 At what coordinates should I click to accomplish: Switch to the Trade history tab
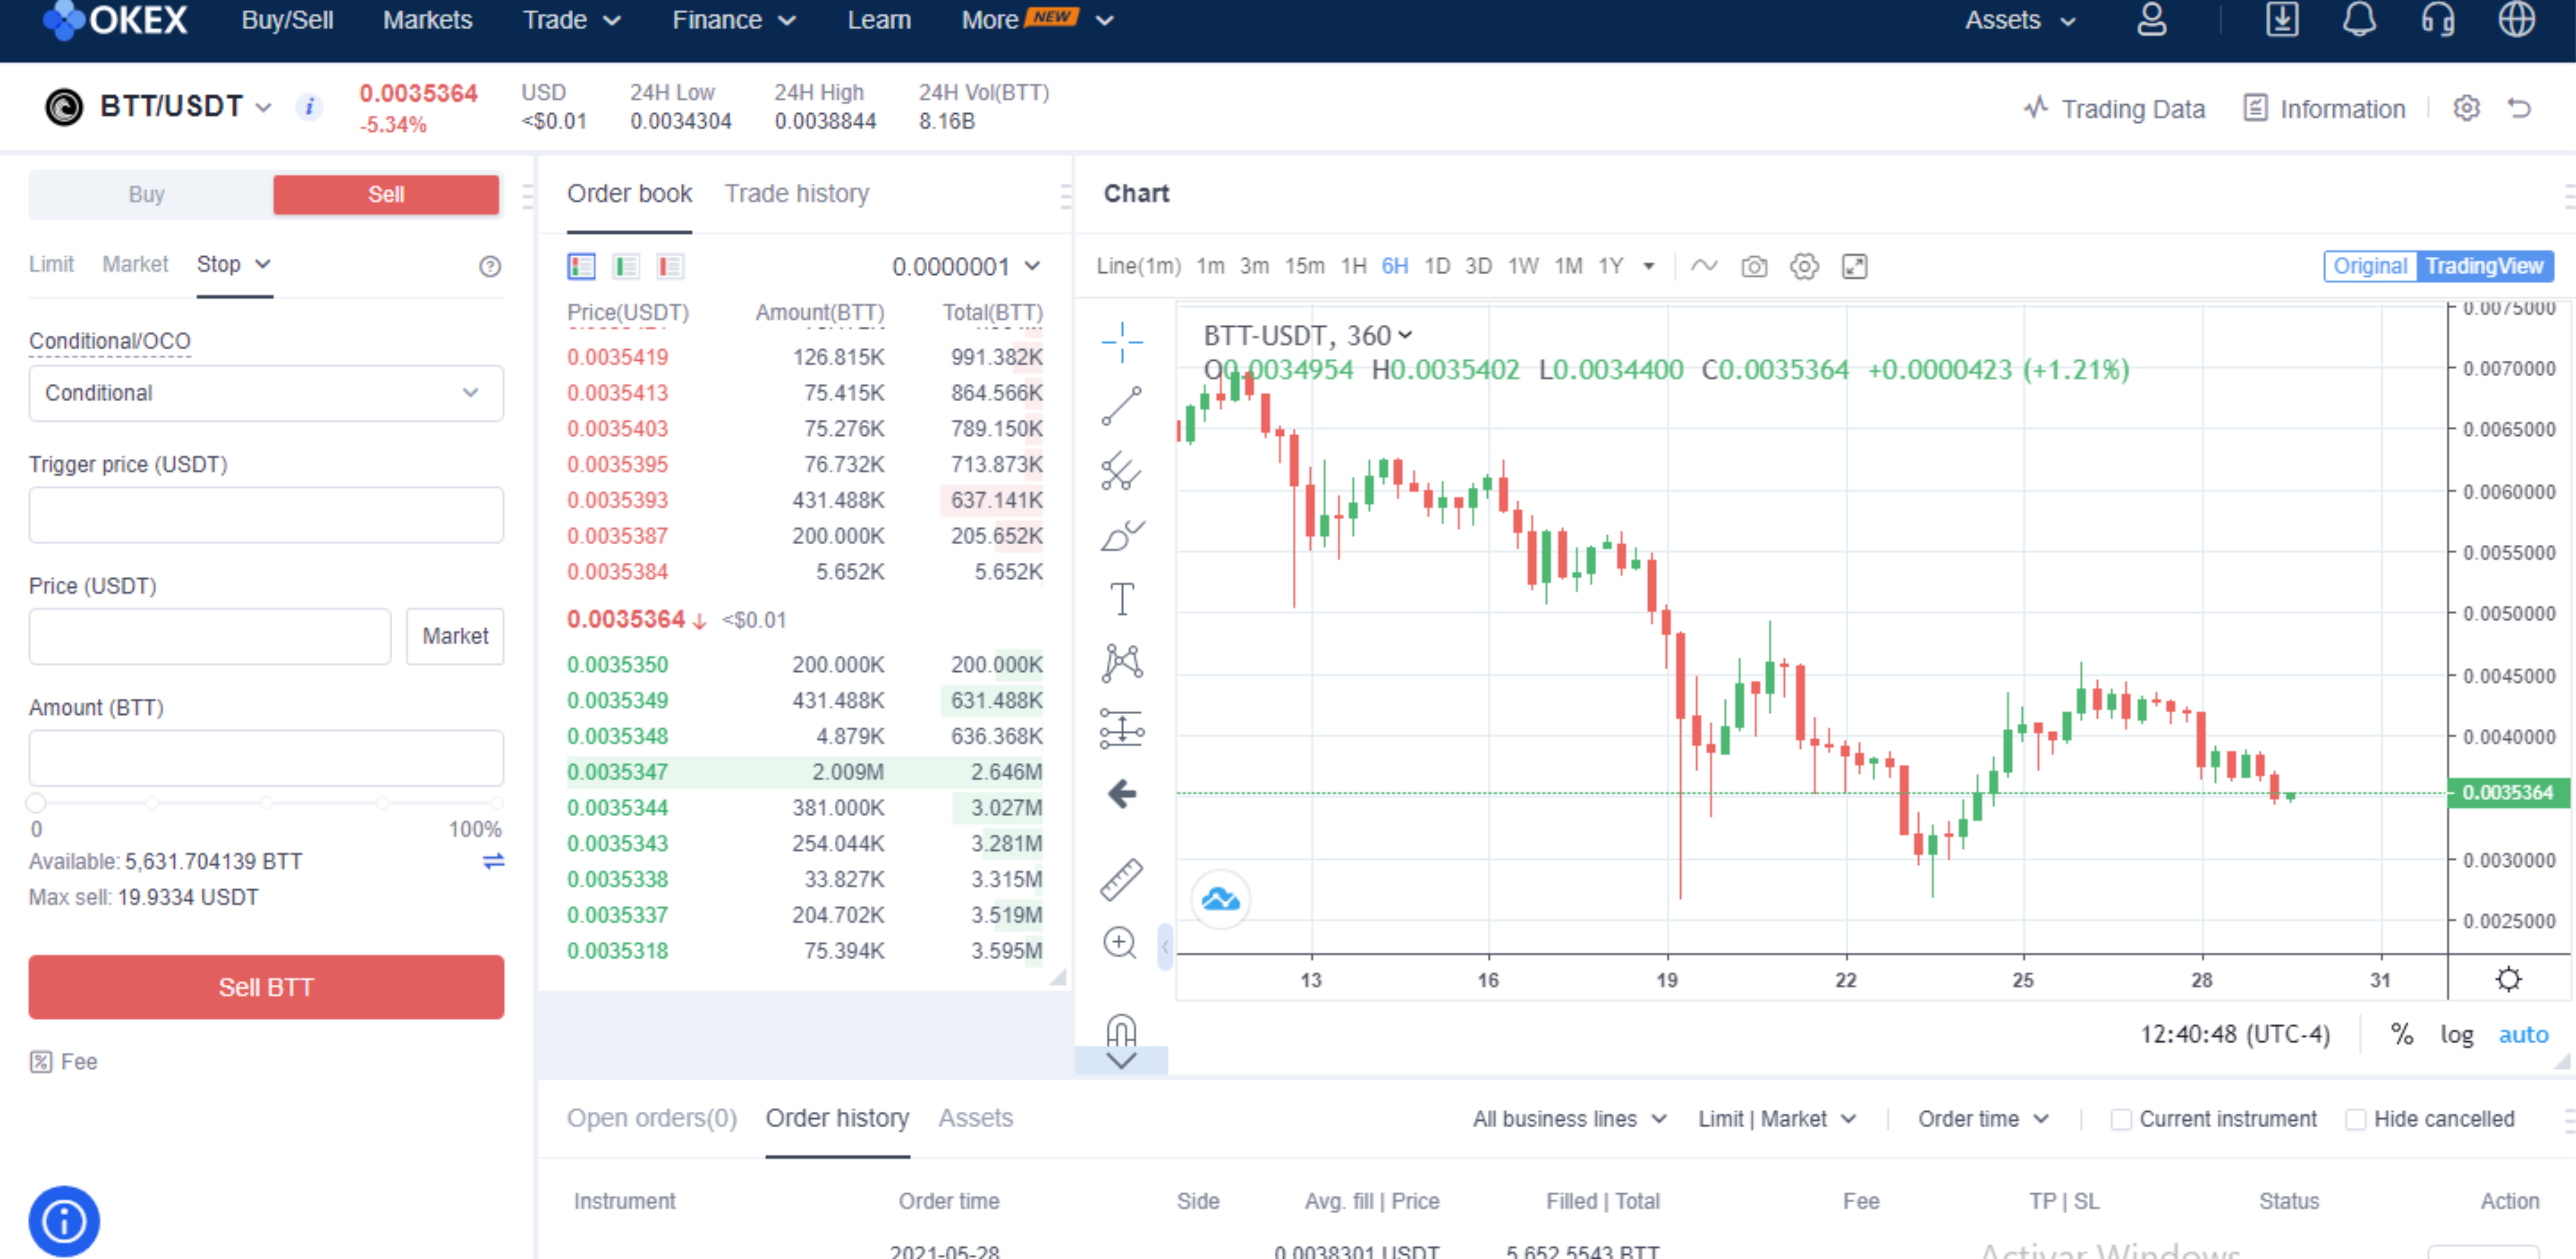pyautogui.click(x=796, y=194)
